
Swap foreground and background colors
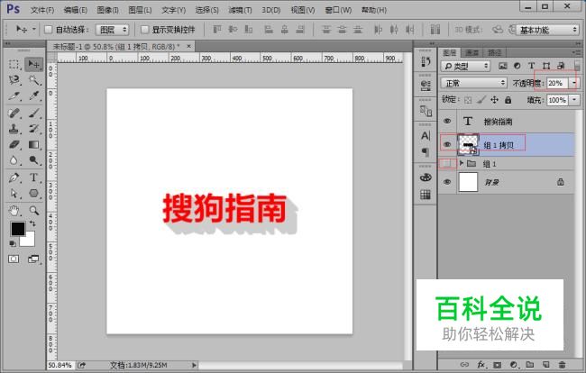tap(32, 223)
